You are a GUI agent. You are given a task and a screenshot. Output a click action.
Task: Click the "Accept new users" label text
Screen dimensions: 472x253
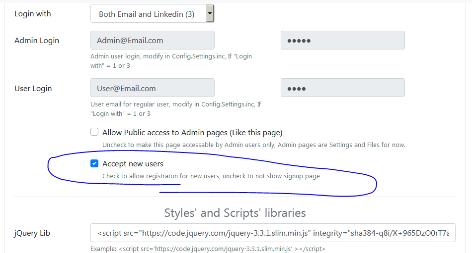coord(133,164)
